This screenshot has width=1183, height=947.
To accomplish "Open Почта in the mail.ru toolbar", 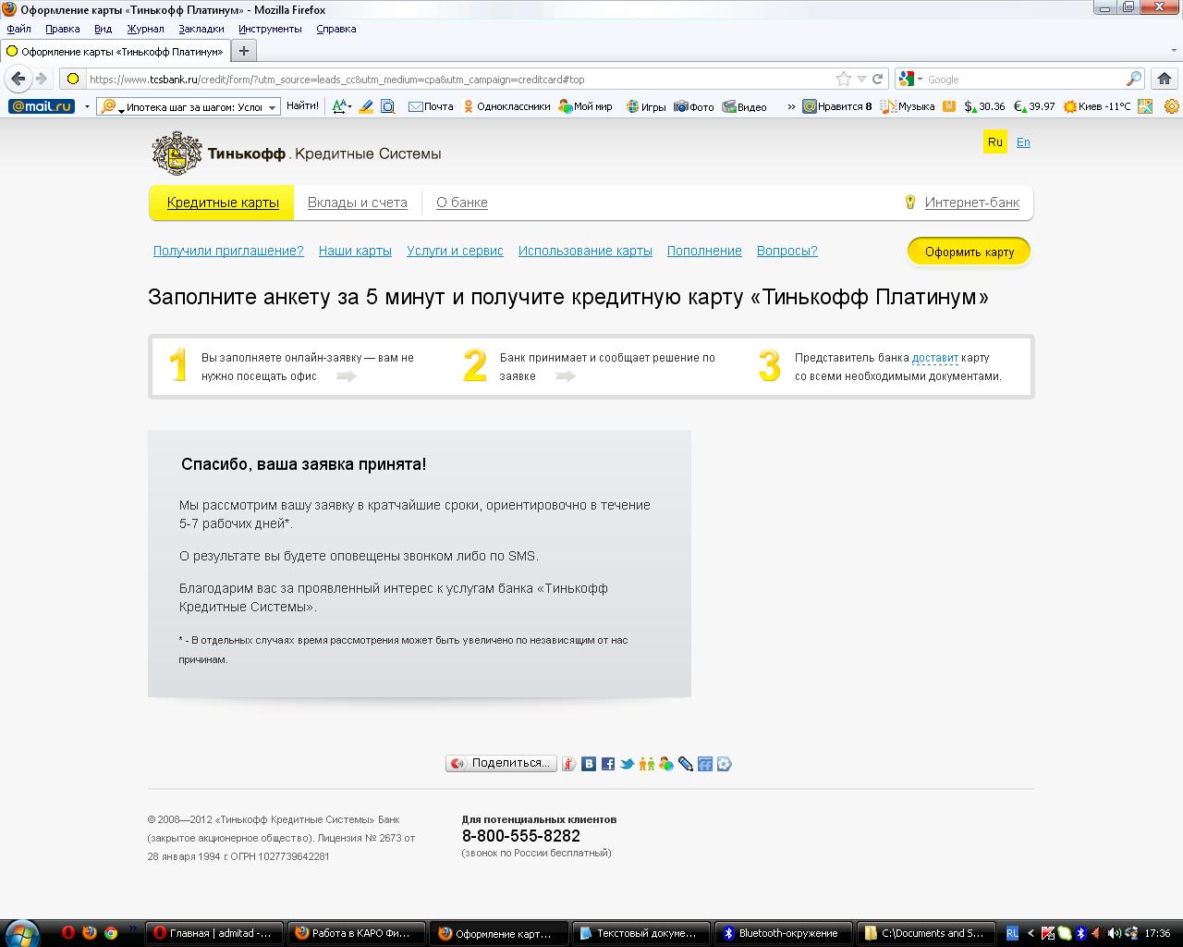I will pyautogui.click(x=431, y=106).
